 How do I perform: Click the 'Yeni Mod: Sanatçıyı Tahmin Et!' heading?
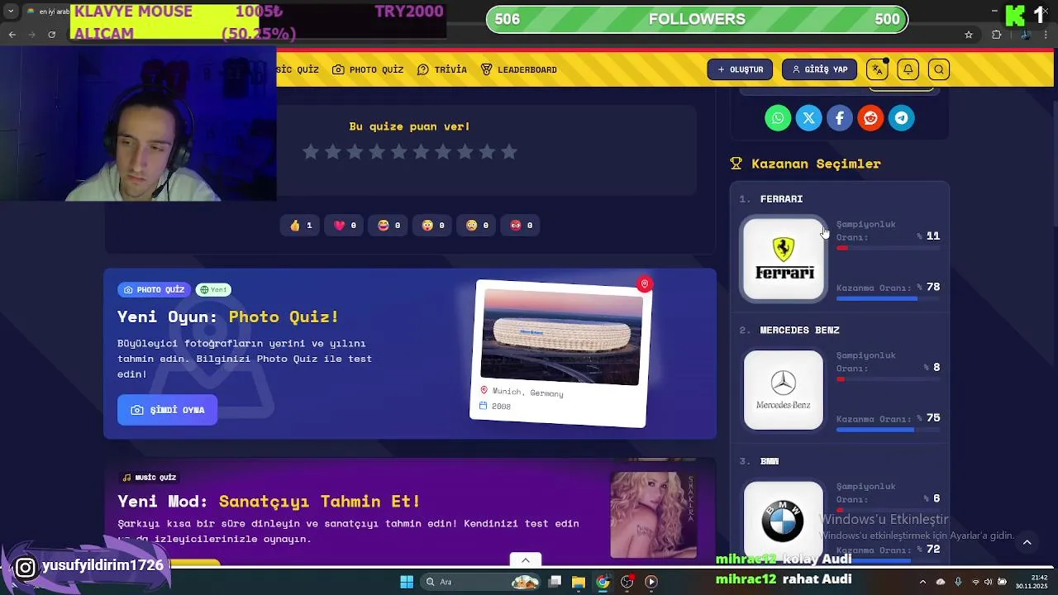coord(269,502)
